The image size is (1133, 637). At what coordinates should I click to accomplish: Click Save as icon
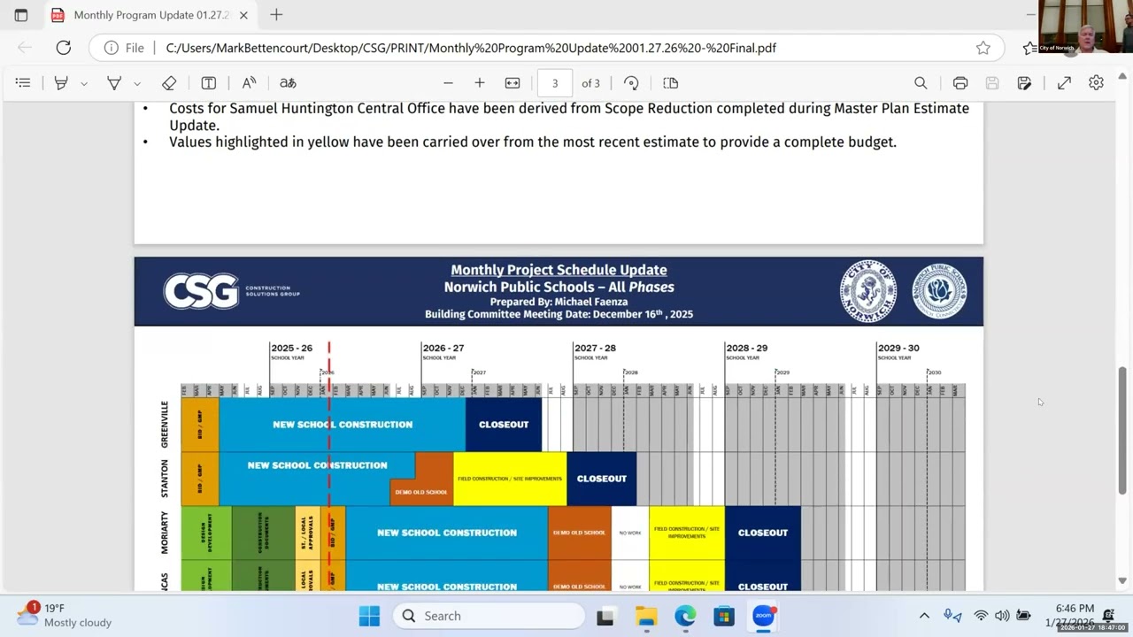[x=1024, y=83]
